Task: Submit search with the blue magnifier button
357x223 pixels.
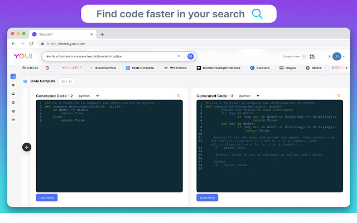Action: 191,56
